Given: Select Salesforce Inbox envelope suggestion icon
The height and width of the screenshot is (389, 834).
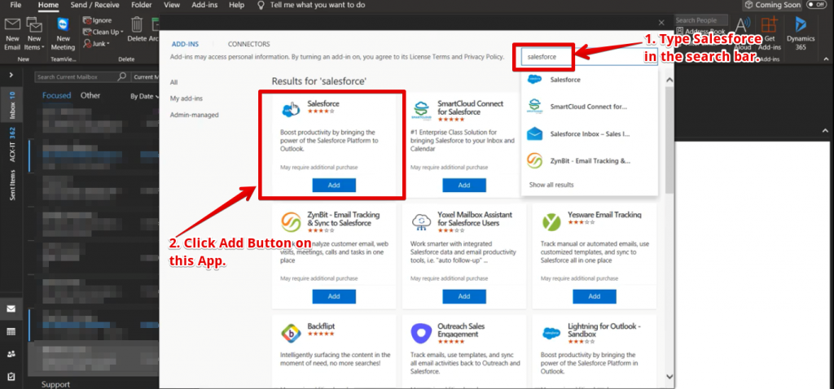Looking at the screenshot, I should pyautogui.click(x=534, y=134).
